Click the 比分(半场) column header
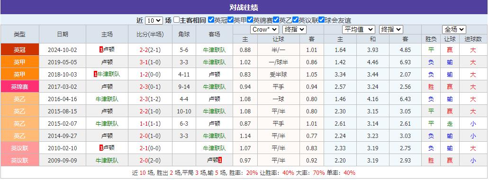Viewport: 489px width, 180px height. 150,34
